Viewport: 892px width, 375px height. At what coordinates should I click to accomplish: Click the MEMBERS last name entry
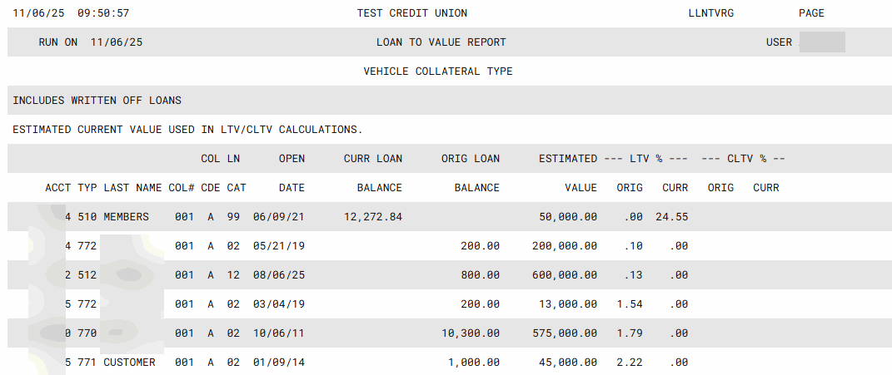[x=126, y=217]
